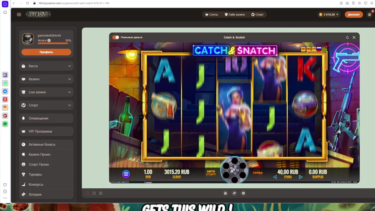Screen dimensions: 375x211
Task: Open browser bookmarks star in sidebar
Action: click(x=5, y=12)
